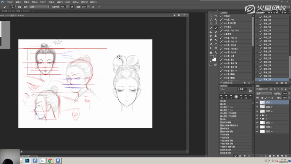Select the Hand tool
The width and height of the screenshot is (291, 164).
(x=211, y=52)
